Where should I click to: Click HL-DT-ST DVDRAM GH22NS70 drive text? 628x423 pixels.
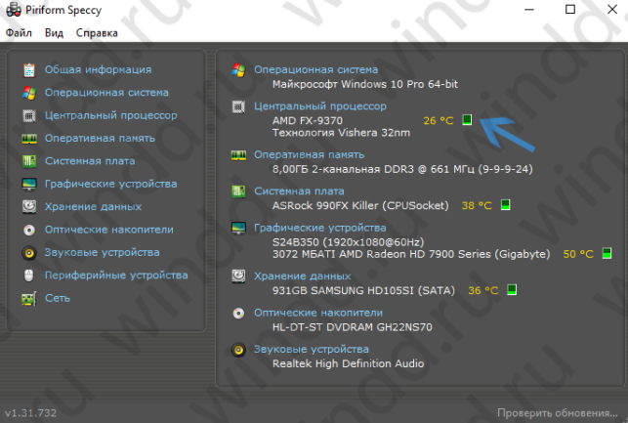353,327
